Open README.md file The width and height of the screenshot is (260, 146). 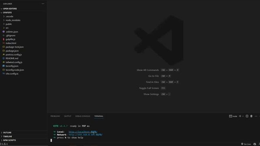pyautogui.click(x=12, y=58)
